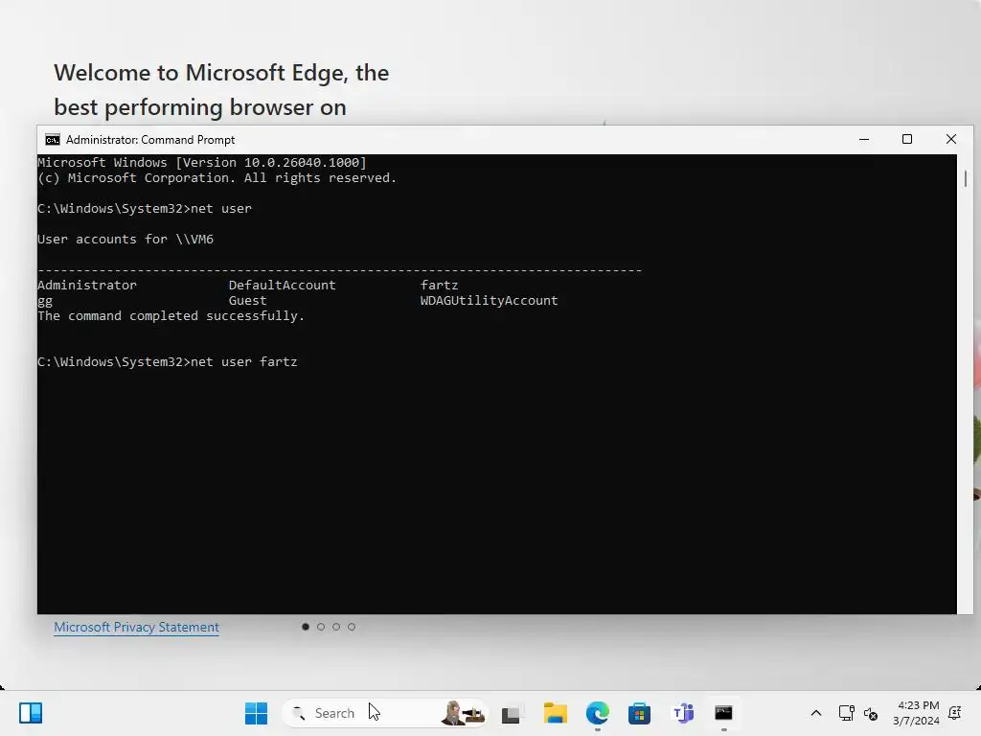Viewport: 981px width, 736px height.
Task: Click the 'Administrator: Command Prompt' title text
Action: (150, 140)
